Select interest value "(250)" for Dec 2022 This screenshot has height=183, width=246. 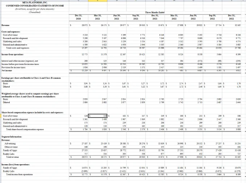[238, 61]
